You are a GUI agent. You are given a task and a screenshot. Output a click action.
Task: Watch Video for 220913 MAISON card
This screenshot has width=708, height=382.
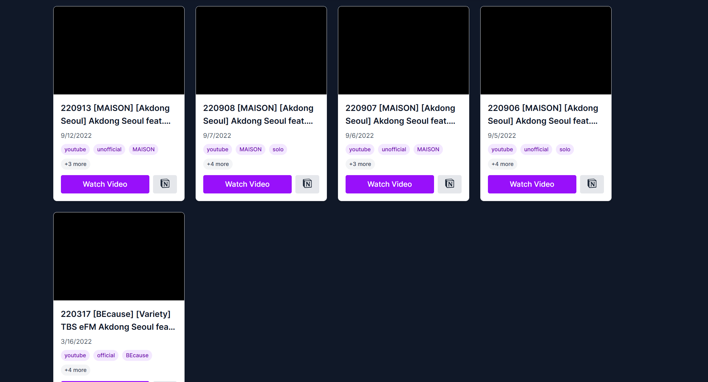[105, 184]
